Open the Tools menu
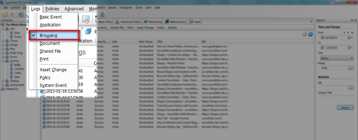This screenshot has height=140, width=358. tap(139, 7)
